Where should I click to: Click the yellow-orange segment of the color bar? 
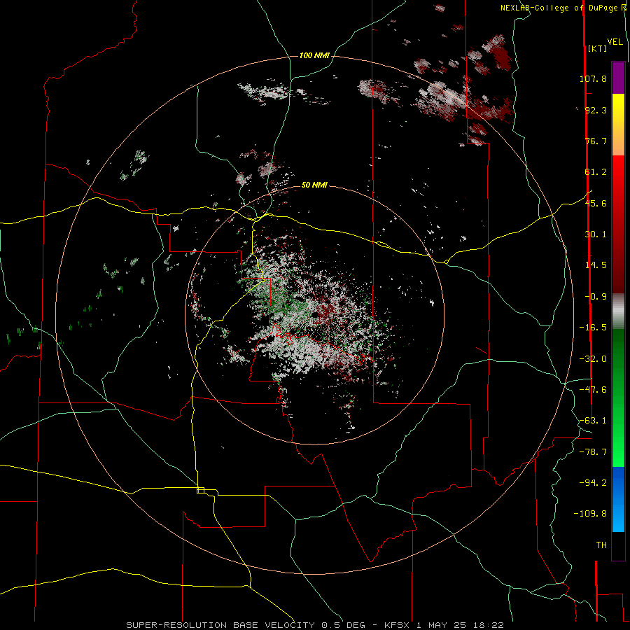click(618, 125)
